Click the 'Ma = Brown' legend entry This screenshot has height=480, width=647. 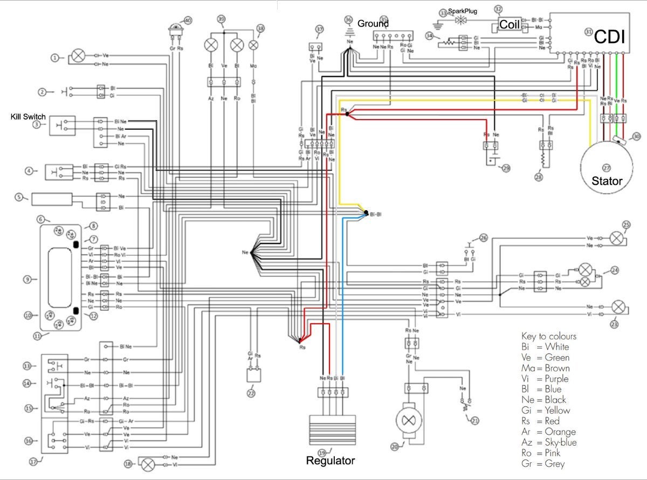click(546, 368)
